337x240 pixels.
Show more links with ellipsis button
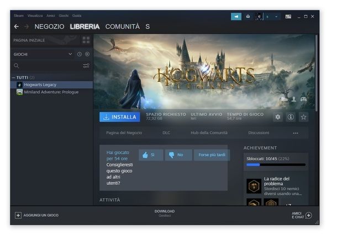coord(296,133)
